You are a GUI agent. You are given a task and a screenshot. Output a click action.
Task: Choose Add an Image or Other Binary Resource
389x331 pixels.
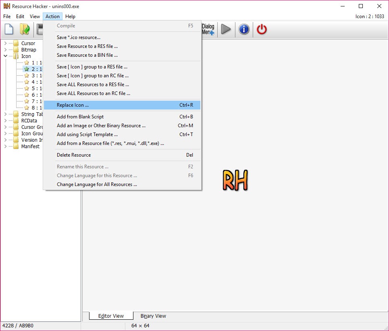click(x=122, y=126)
